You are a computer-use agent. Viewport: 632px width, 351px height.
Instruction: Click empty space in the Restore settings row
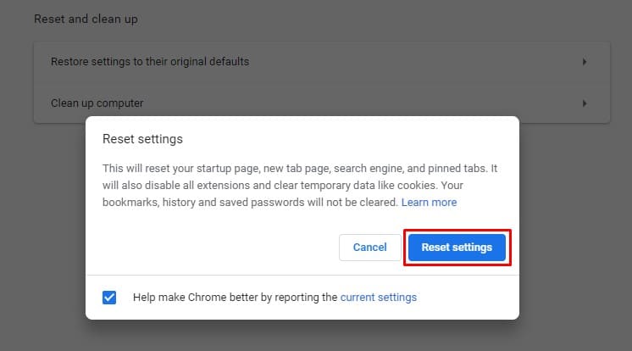[407, 62]
